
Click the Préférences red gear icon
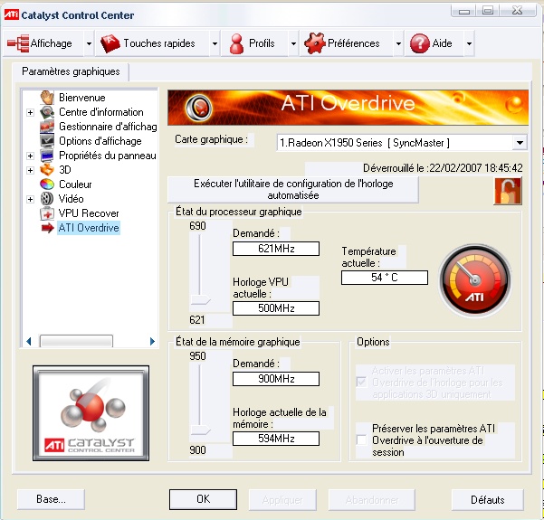[x=314, y=43]
